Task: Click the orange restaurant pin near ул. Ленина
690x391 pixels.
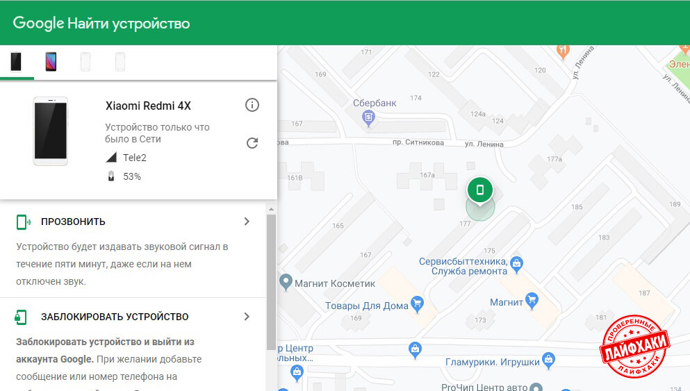Action: 563,51
